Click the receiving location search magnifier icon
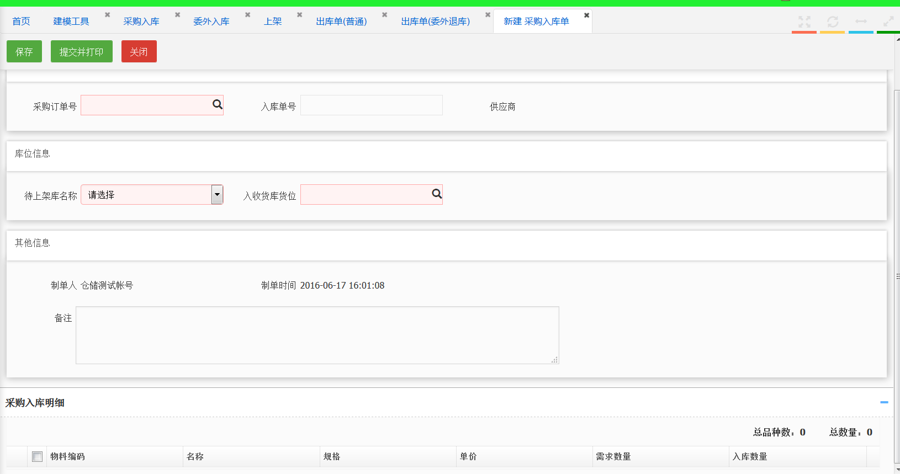900x474 pixels. pos(437,194)
